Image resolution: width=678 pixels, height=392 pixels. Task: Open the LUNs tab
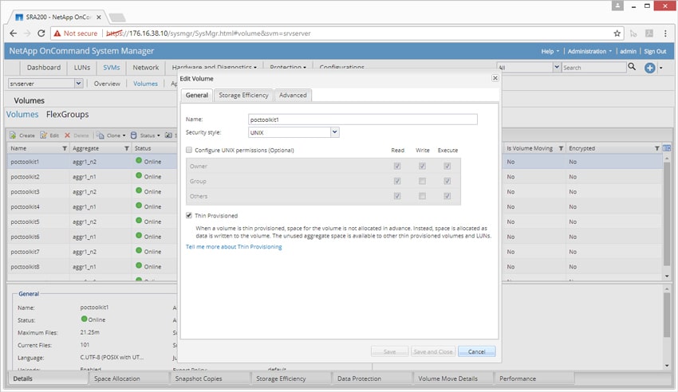pos(82,68)
